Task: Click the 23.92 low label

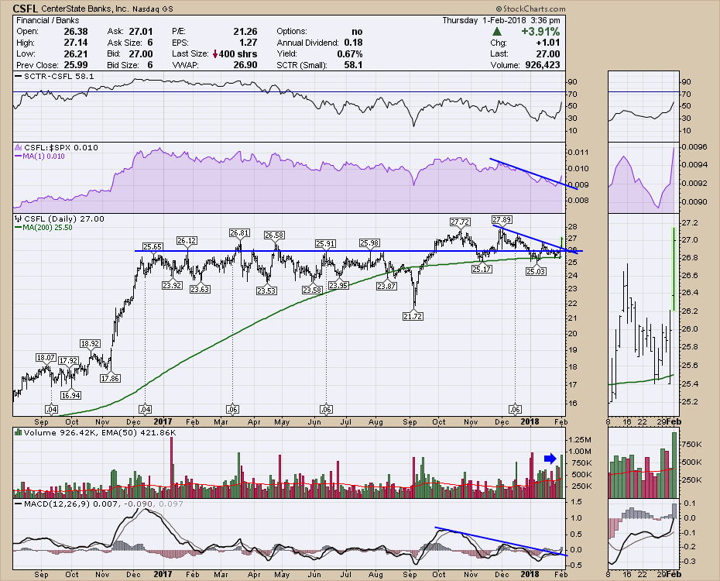Action: click(x=172, y=285)
